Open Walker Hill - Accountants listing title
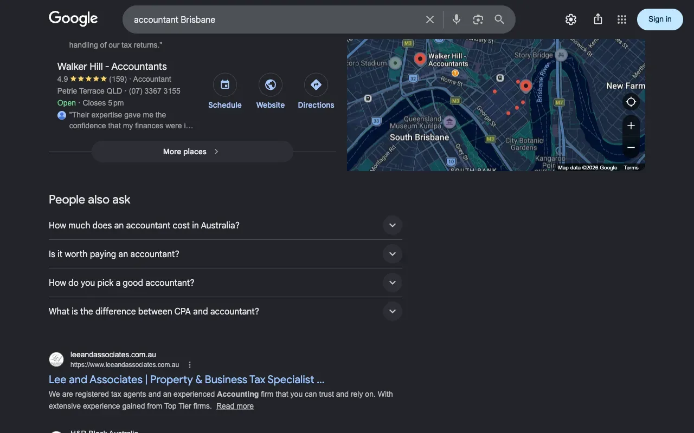 (x=112, y=67)
